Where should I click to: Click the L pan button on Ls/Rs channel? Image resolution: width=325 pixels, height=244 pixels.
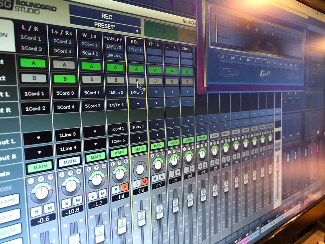[x=62, y=175]
